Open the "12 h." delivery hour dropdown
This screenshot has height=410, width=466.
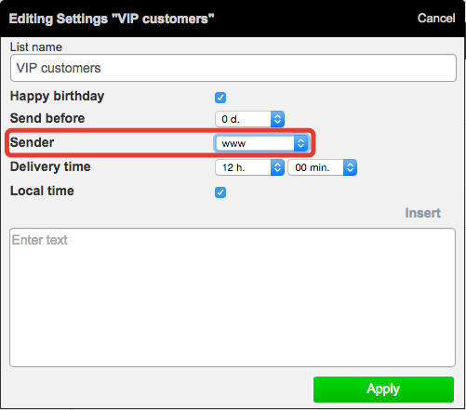[249, 167]
